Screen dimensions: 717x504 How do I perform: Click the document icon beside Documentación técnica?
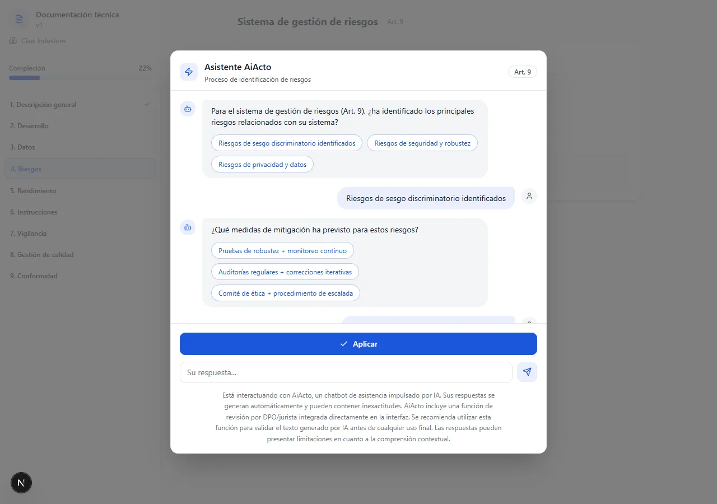click(19, 19)
